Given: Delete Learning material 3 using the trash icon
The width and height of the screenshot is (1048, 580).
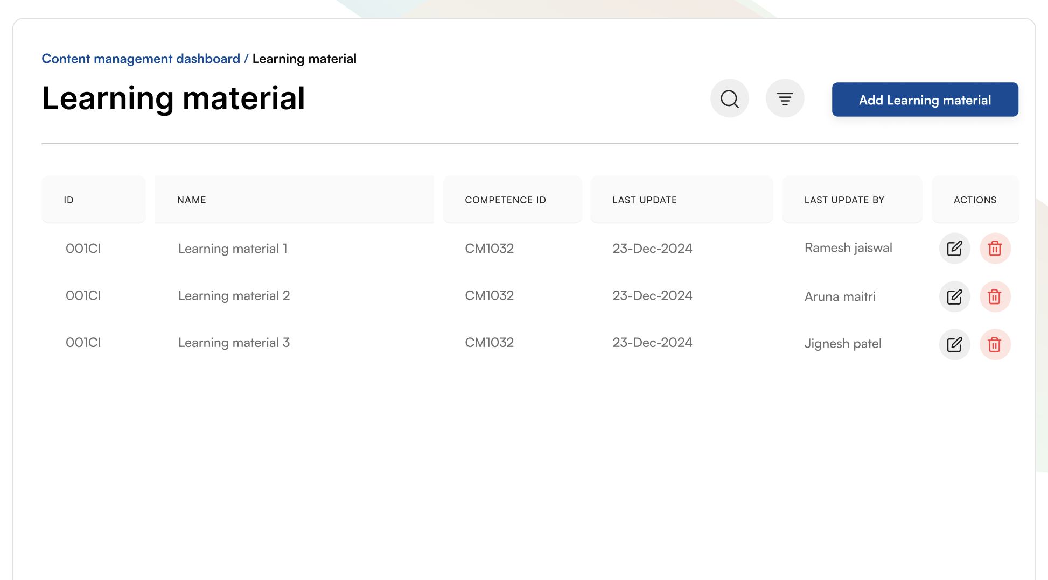Looking at the screenshot, I should pyautogui.click(x=995, y=344).
